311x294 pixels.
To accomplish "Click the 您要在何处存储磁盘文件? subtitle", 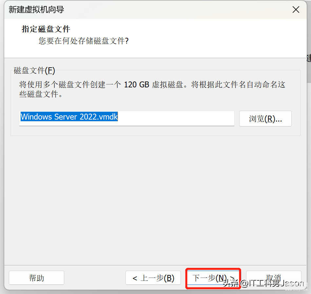I will pos(84,41).
